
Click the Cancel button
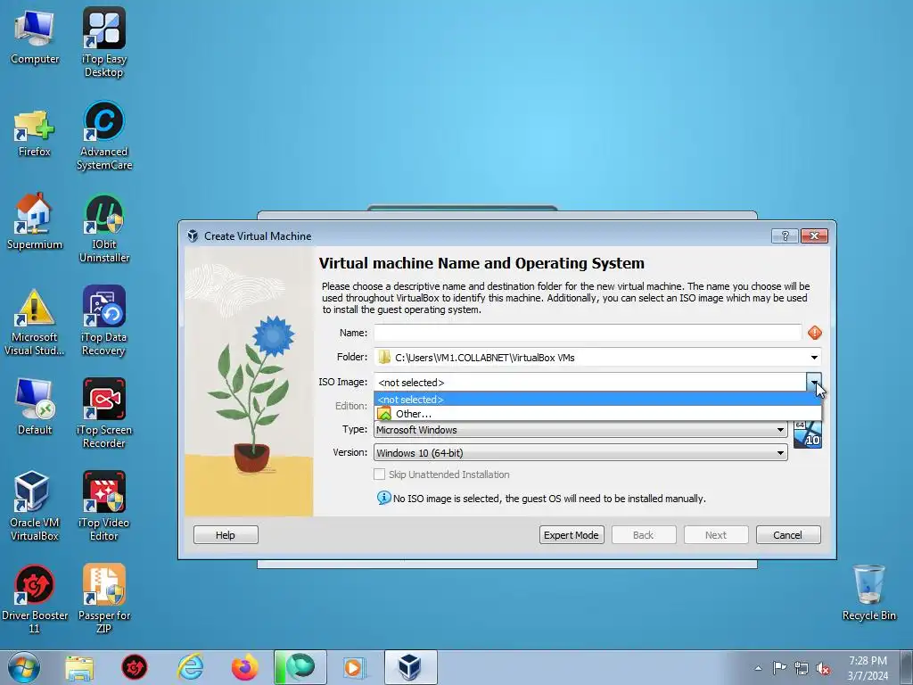click(x=788, y=535)
